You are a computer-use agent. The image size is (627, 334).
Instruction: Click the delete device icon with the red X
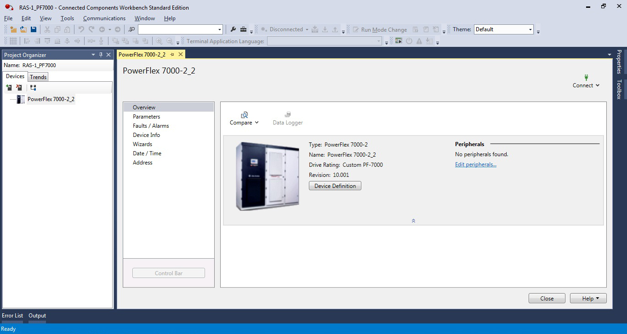pos(19,87)
